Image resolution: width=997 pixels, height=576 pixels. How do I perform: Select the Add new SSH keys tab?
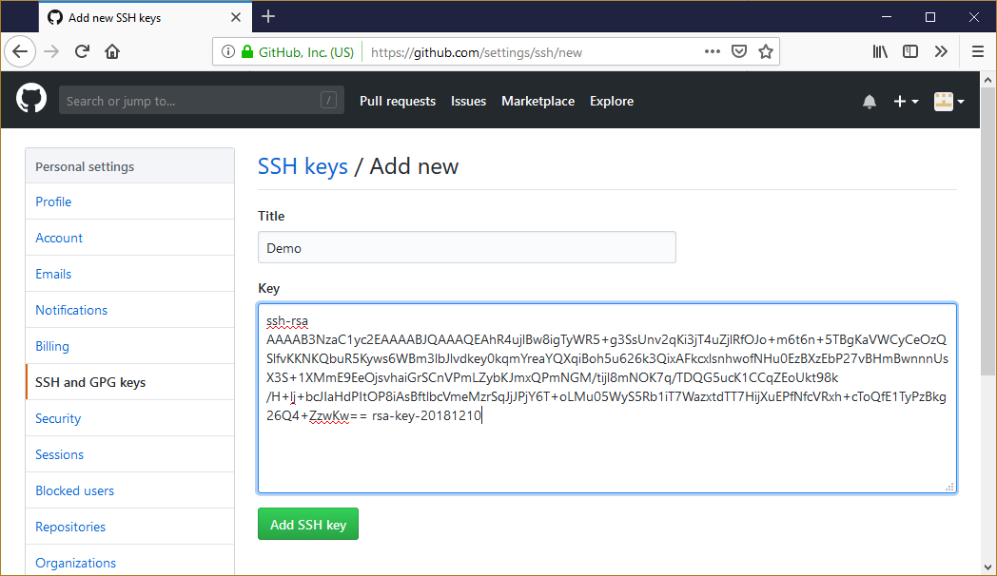(146, 17)
